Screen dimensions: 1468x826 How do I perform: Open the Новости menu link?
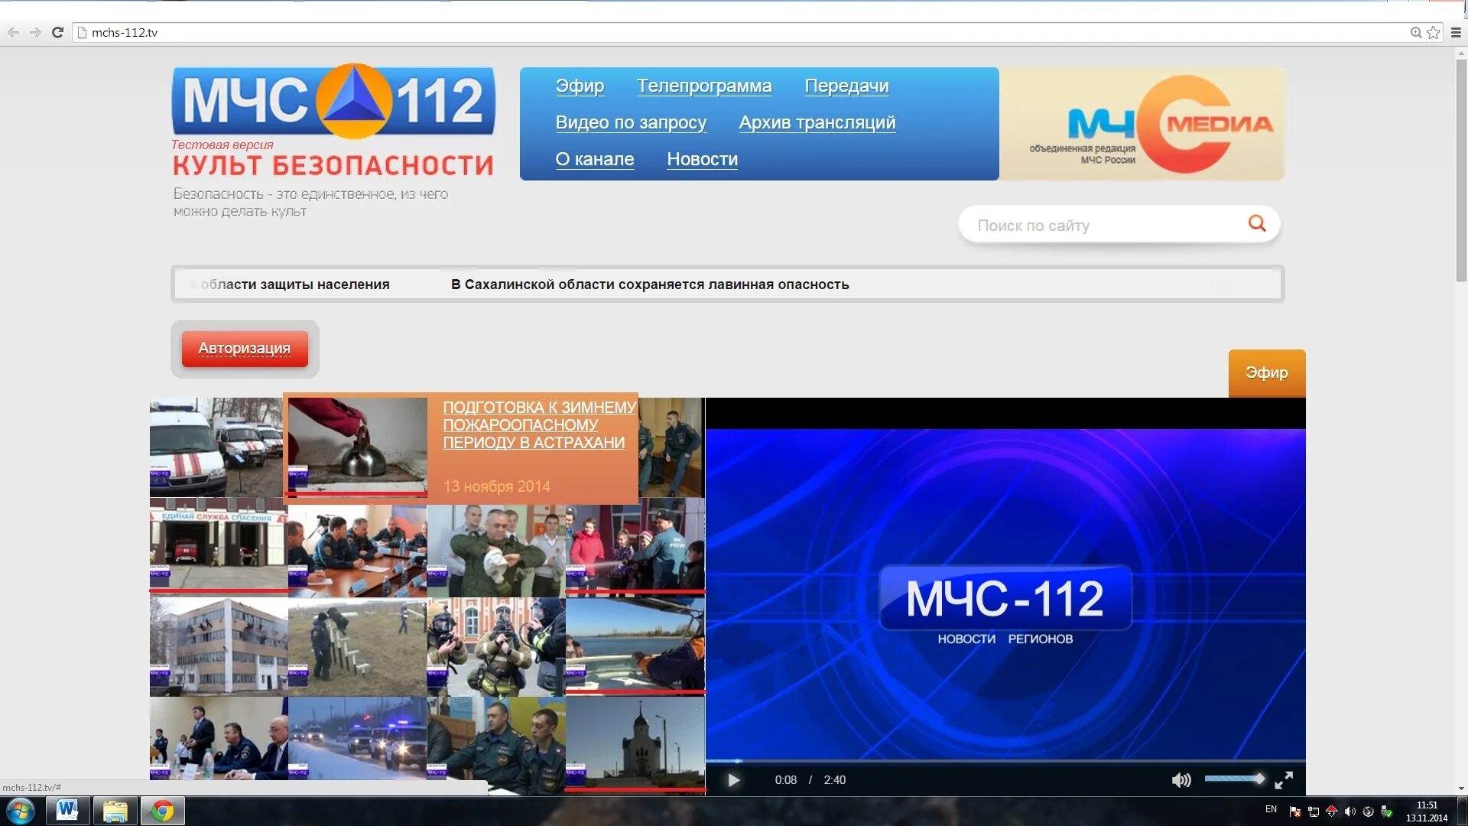click(702, 159)
